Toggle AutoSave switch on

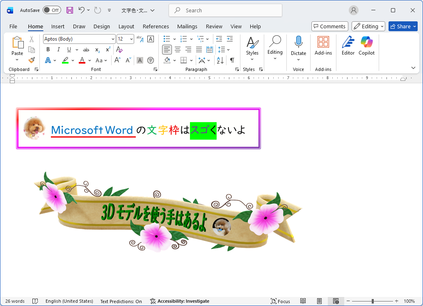[52, 10]
